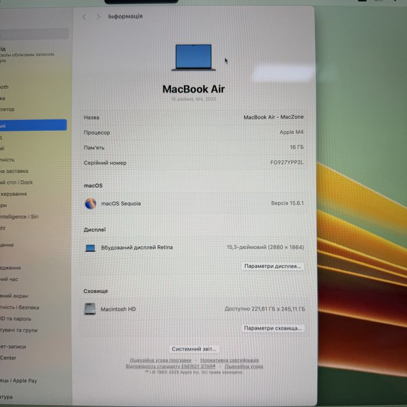Screen dimensions: 407x407
Task: Open Нормативна сертифікація link
Action: click(x=230, y=360)
